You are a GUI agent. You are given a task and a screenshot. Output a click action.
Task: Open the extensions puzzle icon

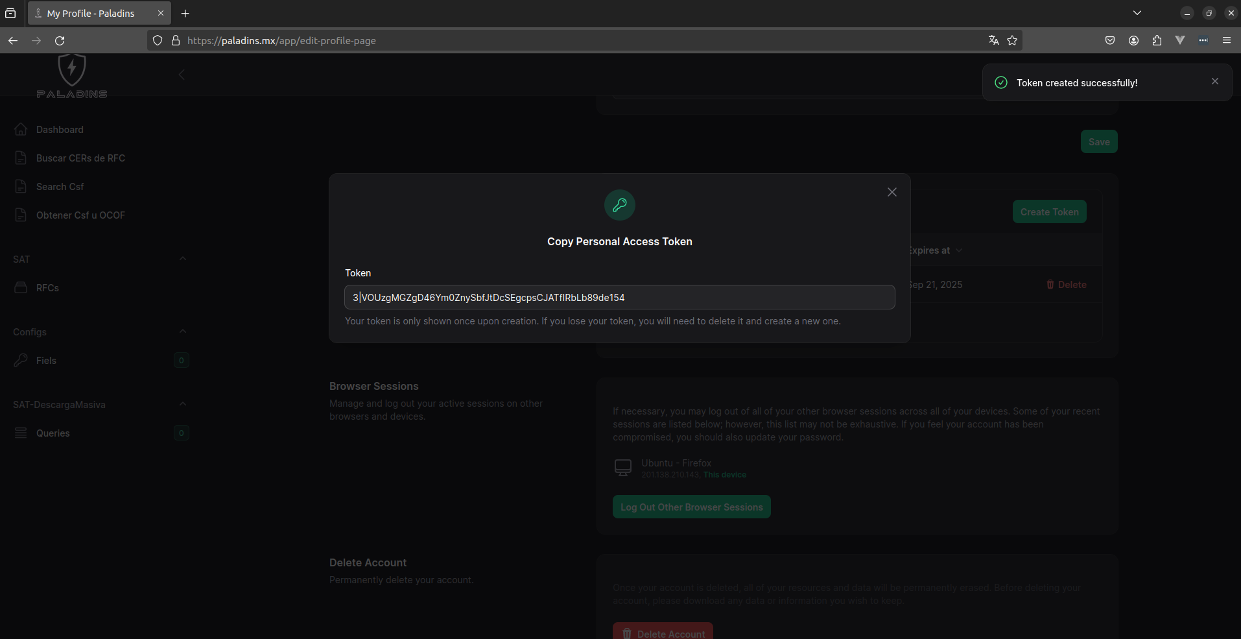(1157, 40)
